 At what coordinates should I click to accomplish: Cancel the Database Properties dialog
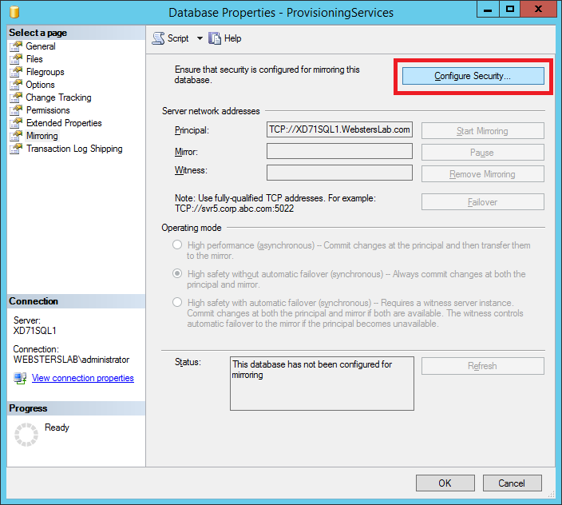[x=512, y=483]
